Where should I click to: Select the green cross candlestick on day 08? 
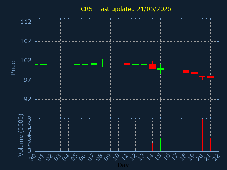coord(102,63)
